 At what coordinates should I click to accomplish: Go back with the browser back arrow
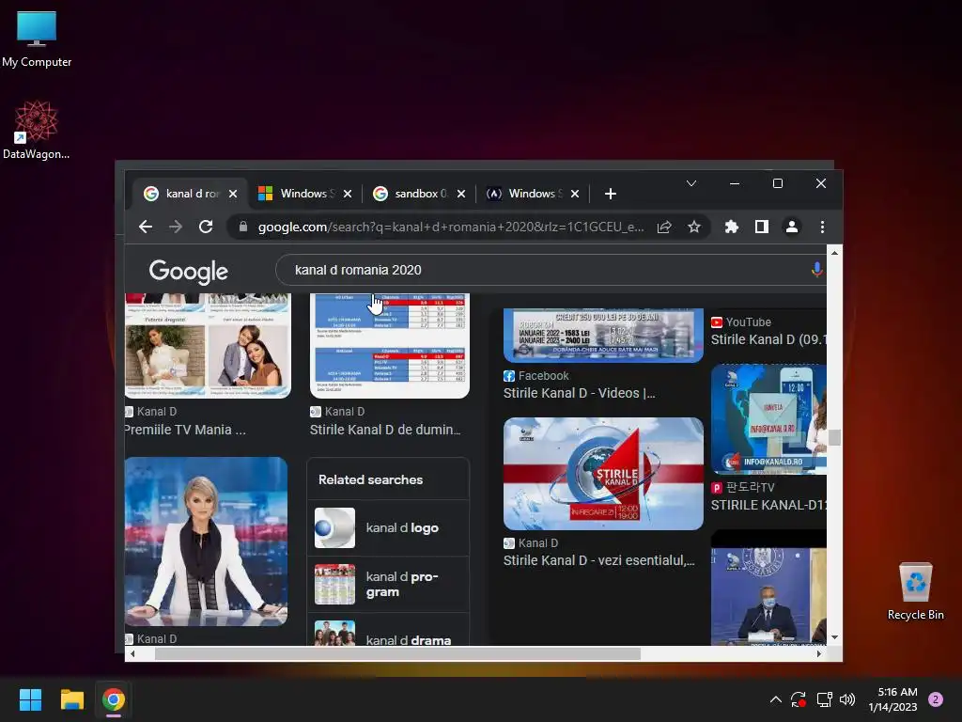(x=146, y=228)
